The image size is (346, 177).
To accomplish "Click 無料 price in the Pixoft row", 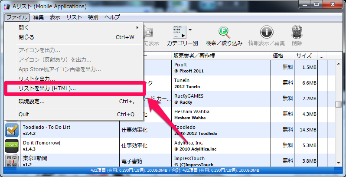I will pyautogui.click(x=288, y=68).
